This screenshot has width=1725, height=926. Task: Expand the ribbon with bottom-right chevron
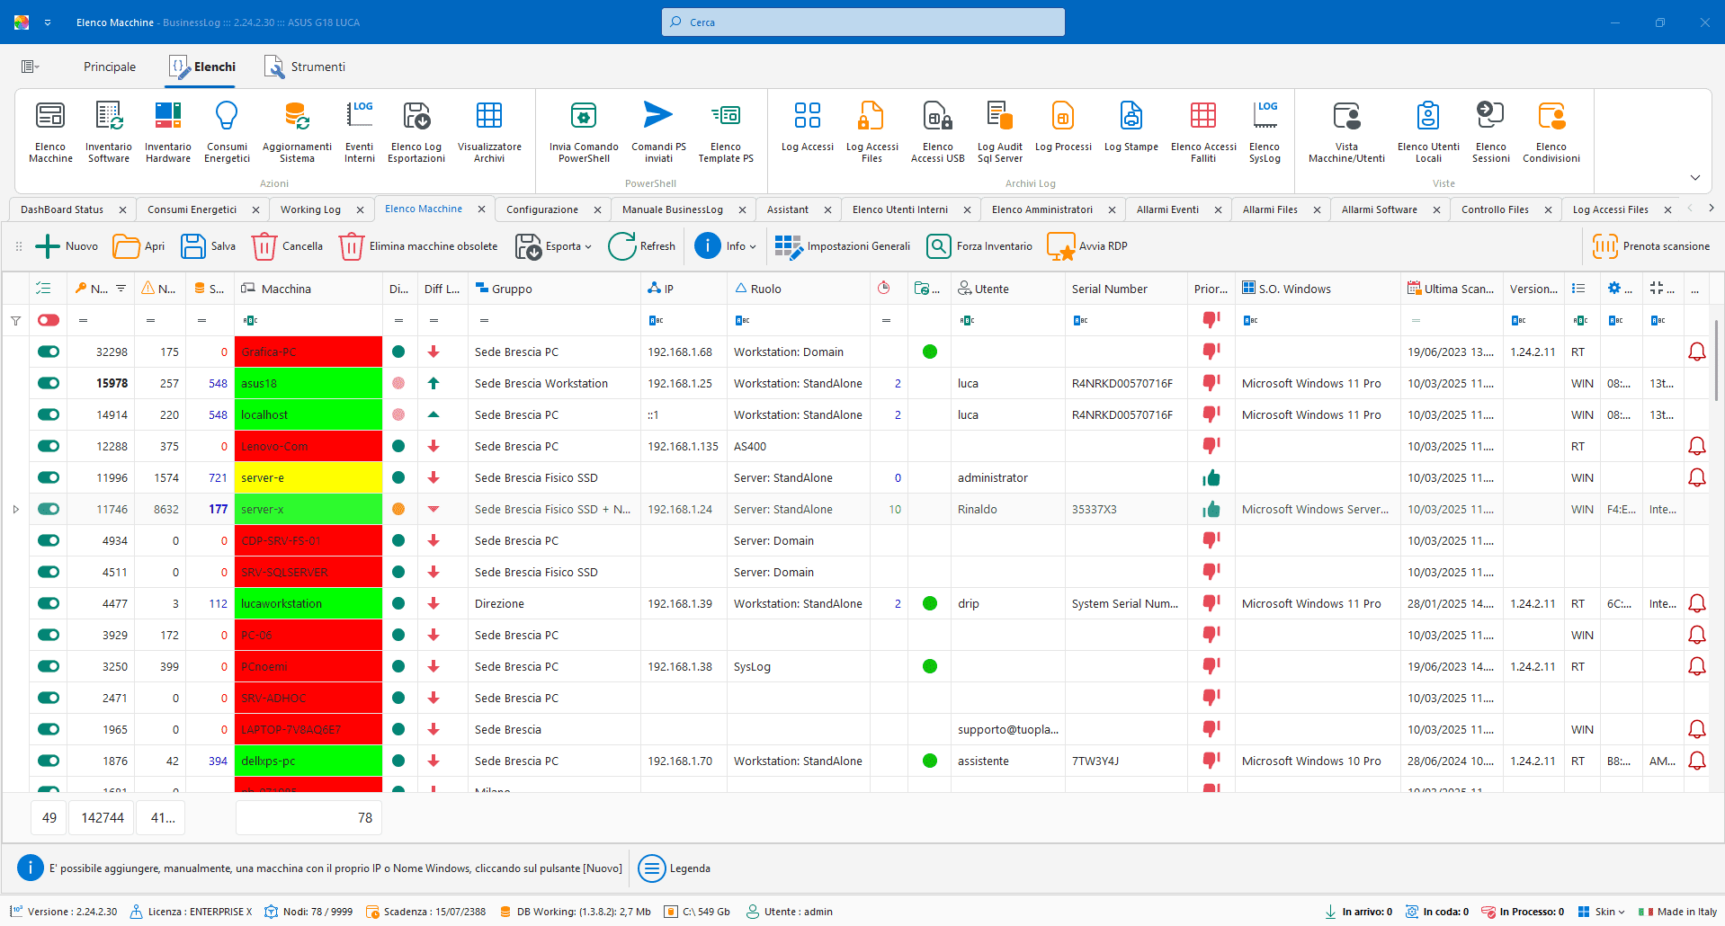coord(1694,177)
